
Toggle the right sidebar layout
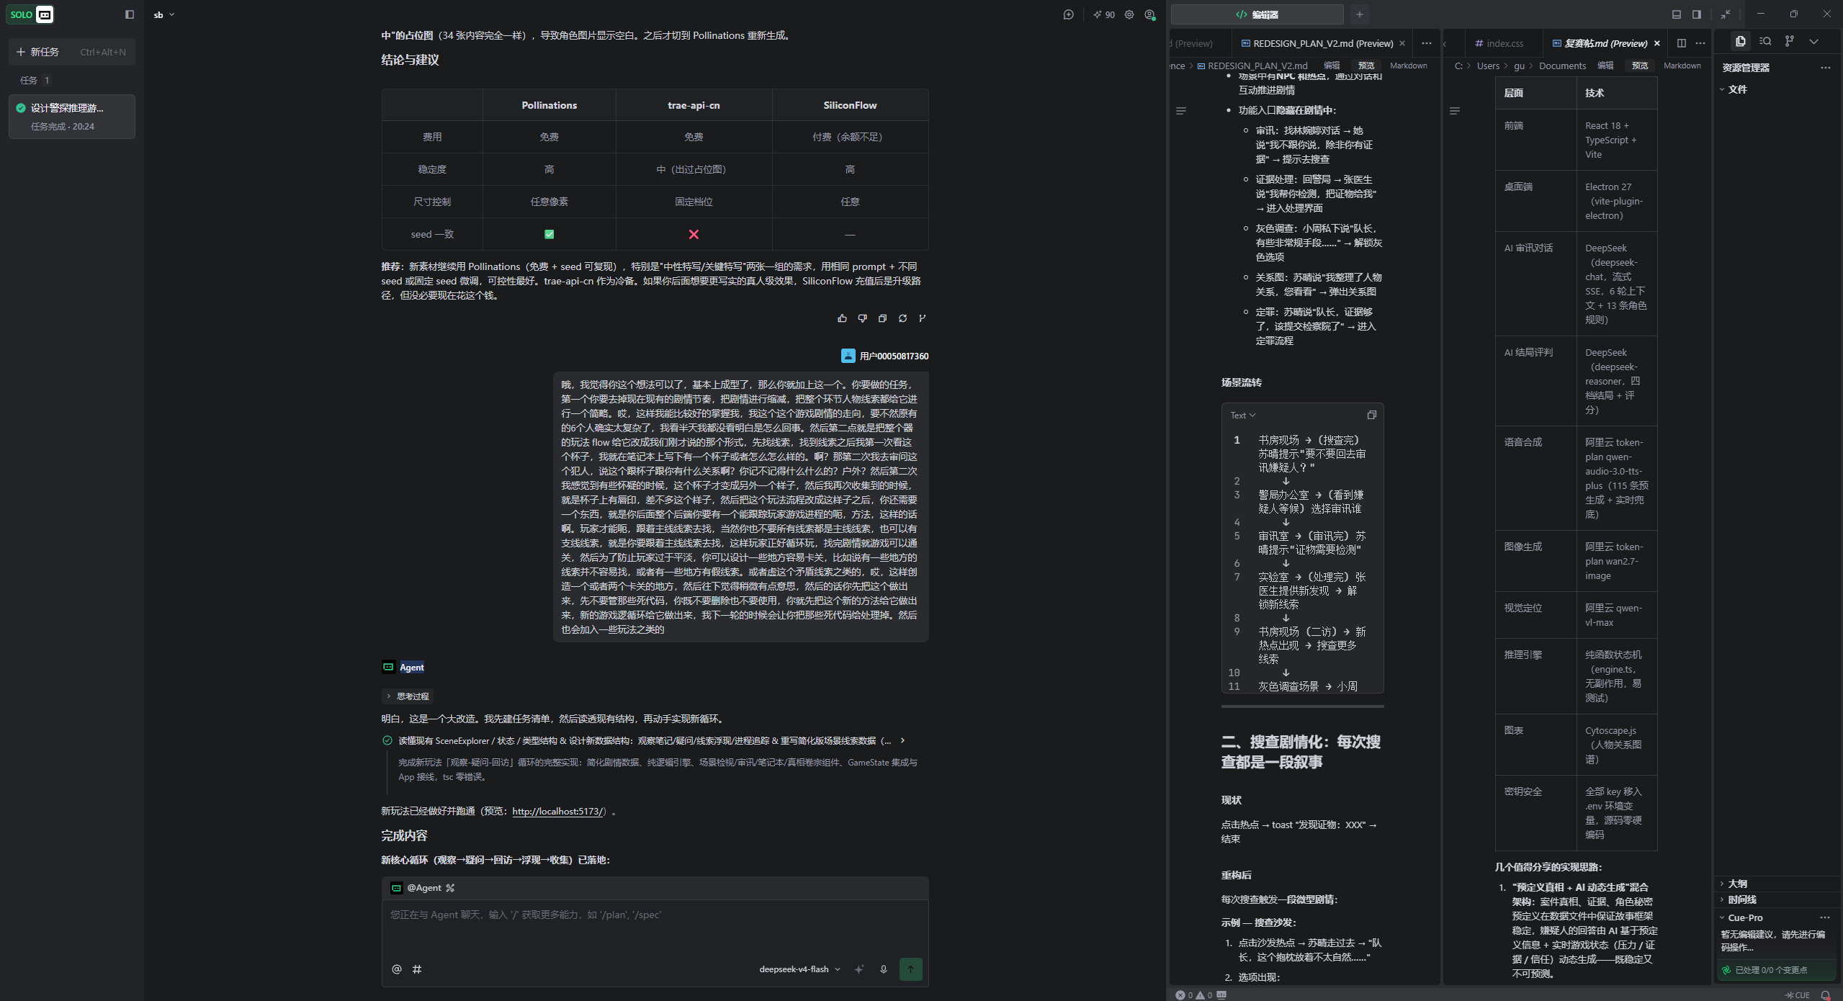tap(1697, 14)
